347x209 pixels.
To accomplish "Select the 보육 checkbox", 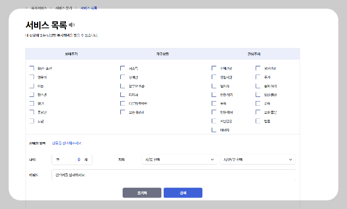I will point(214,103).
